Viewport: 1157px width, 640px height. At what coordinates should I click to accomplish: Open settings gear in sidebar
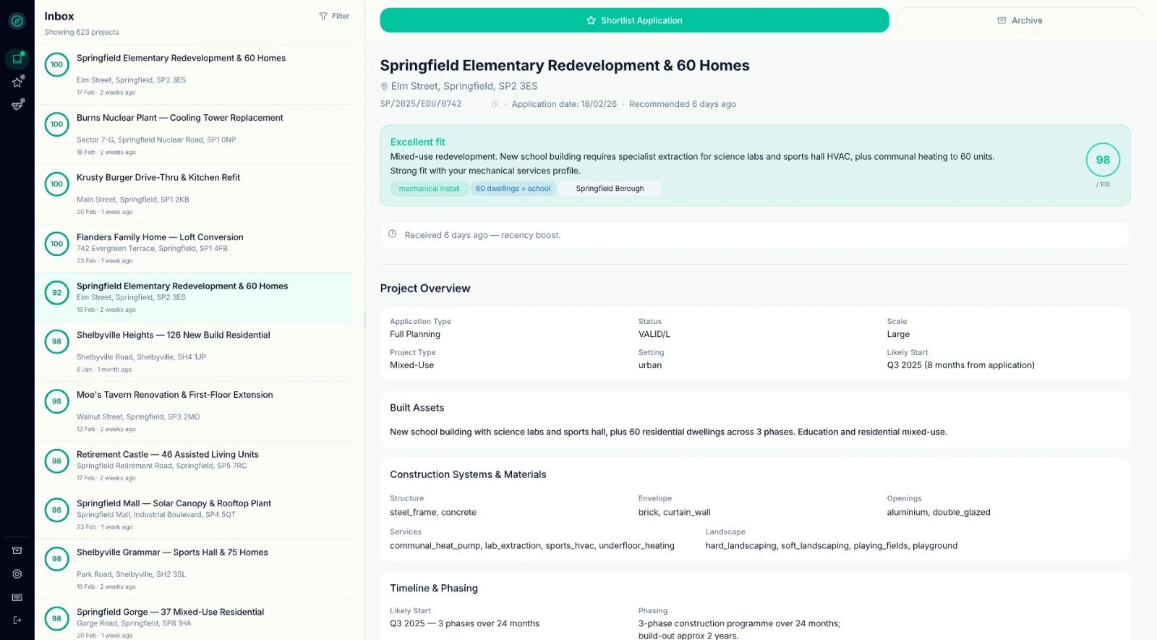click(17, 573)
